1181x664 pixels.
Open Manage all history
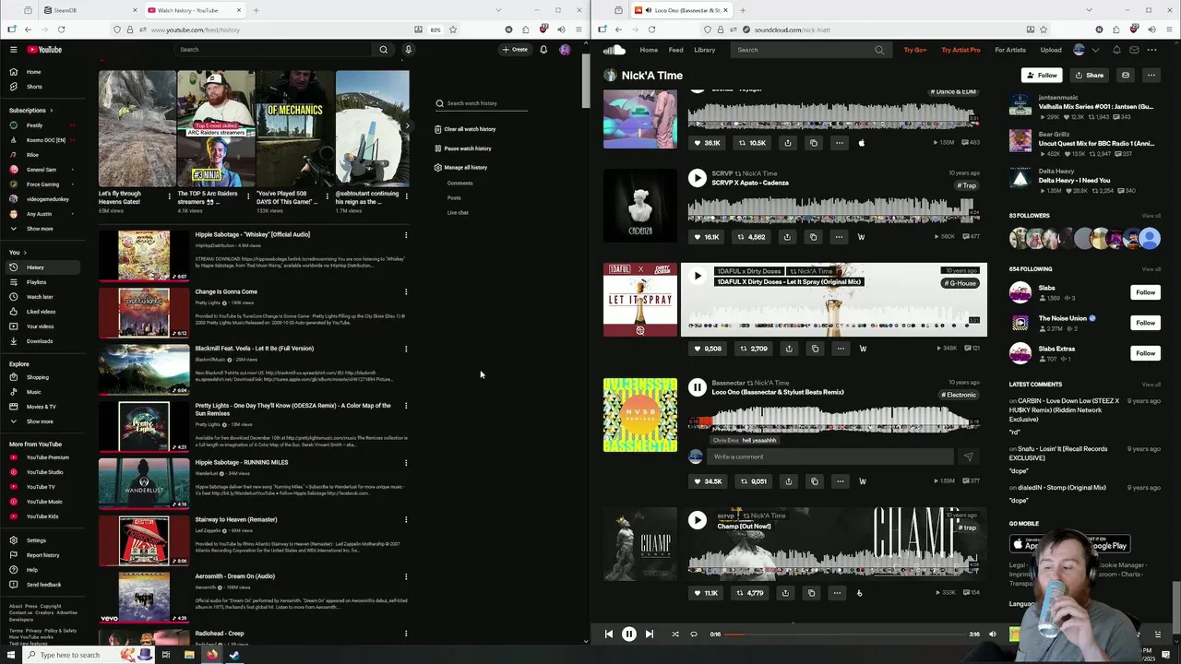point(460,168)
